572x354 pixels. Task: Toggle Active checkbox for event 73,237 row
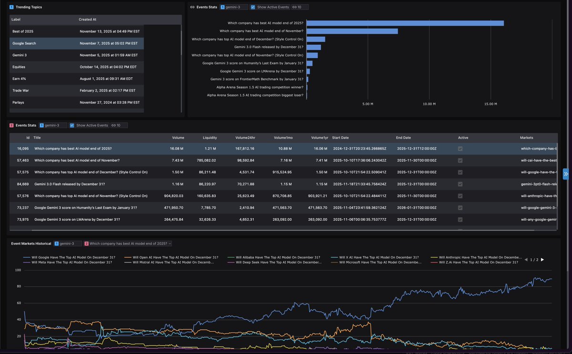(460, 208)
